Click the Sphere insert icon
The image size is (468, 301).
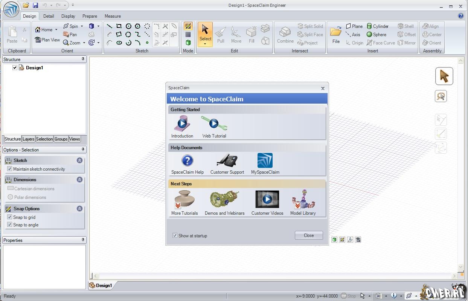pos(376,35)
